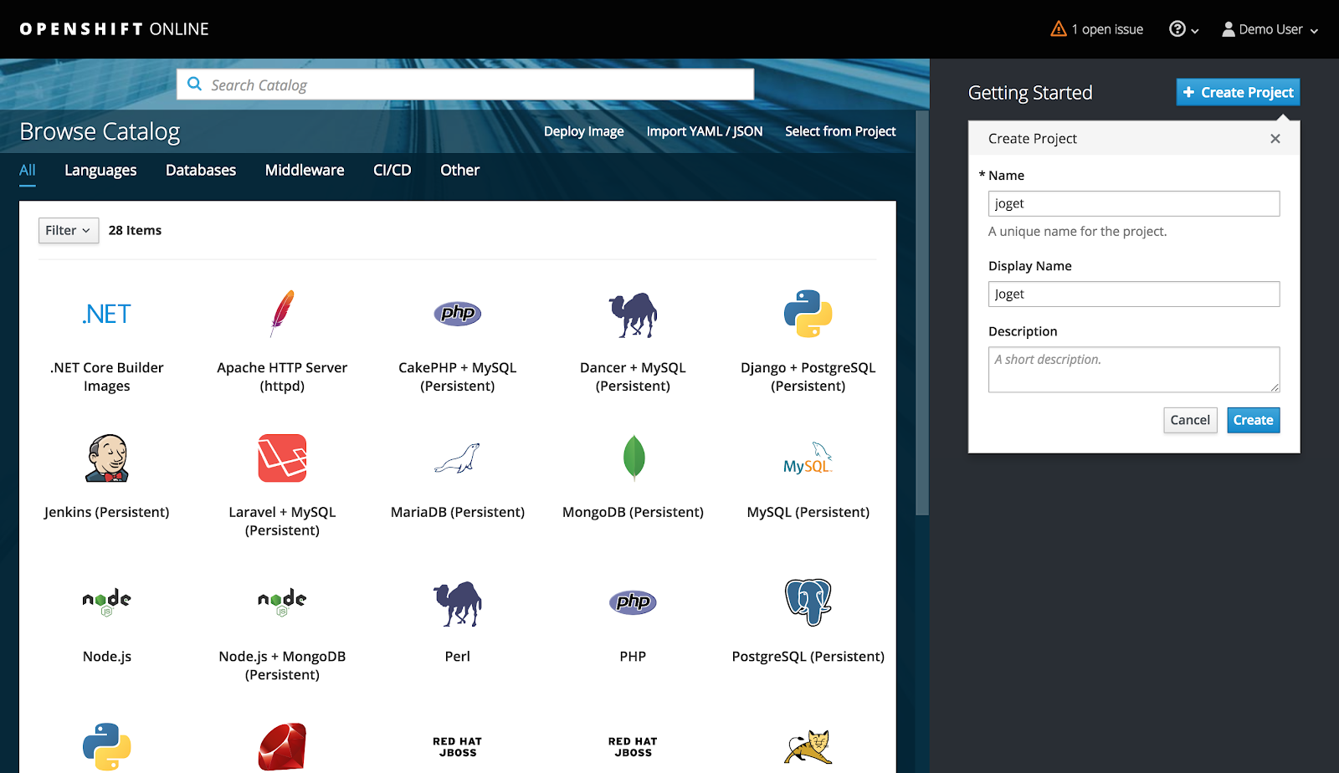Switch to the CI/CD tab

tap(392, 170)
